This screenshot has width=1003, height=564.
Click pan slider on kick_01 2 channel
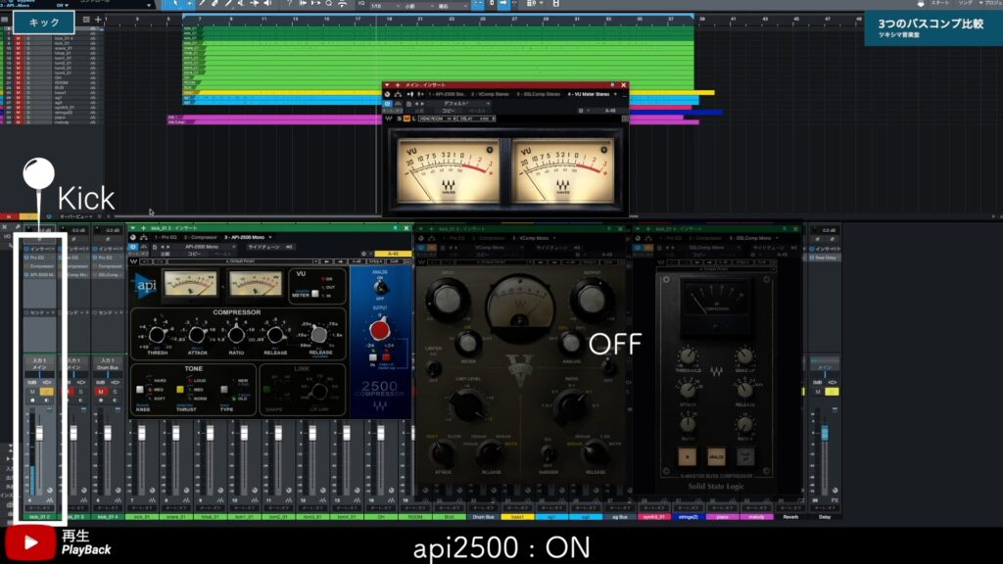click(39, 375)
